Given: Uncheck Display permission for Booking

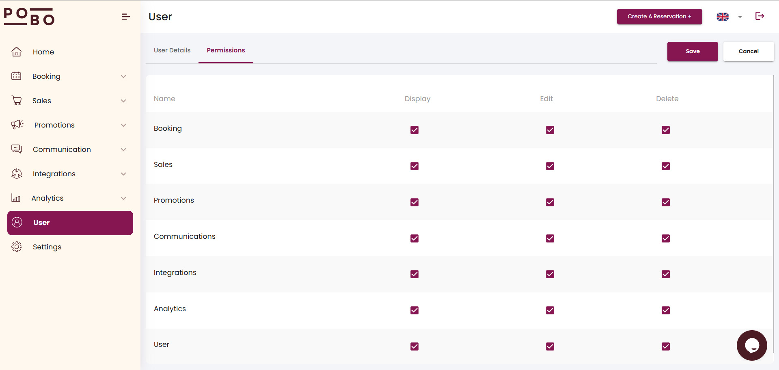Looking at the screenshot, I should pos(414,130).
